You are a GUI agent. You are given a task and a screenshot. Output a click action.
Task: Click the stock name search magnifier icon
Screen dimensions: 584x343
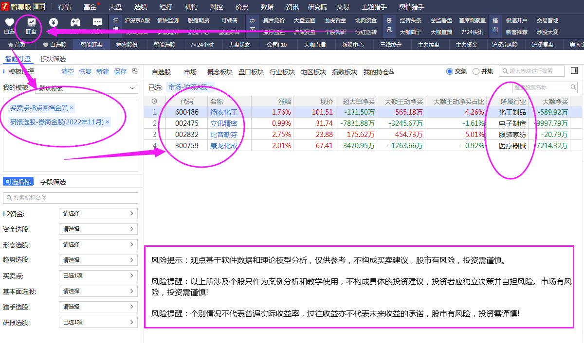pos(573,87)
